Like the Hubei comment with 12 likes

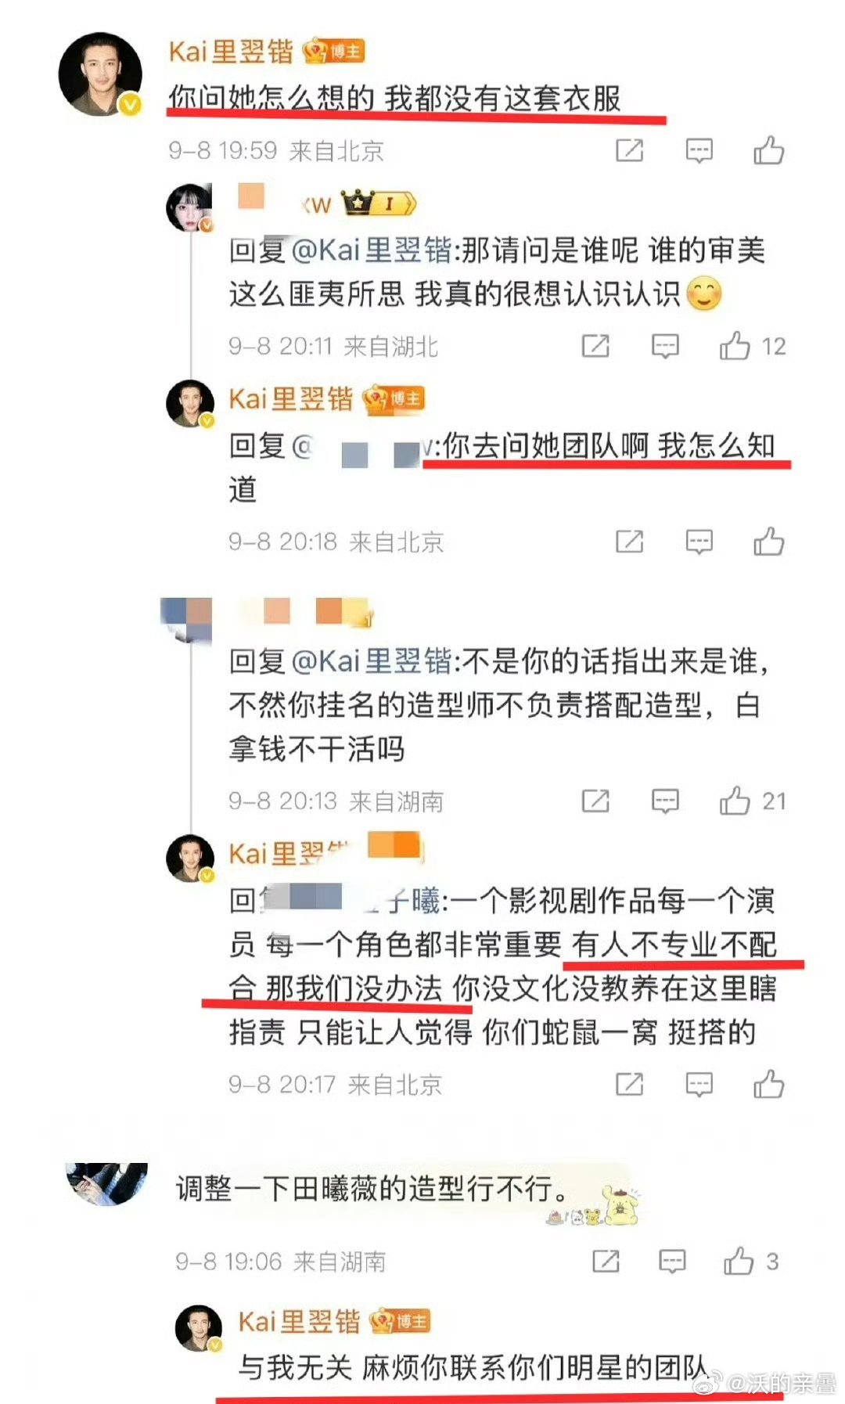pos(735,345)
